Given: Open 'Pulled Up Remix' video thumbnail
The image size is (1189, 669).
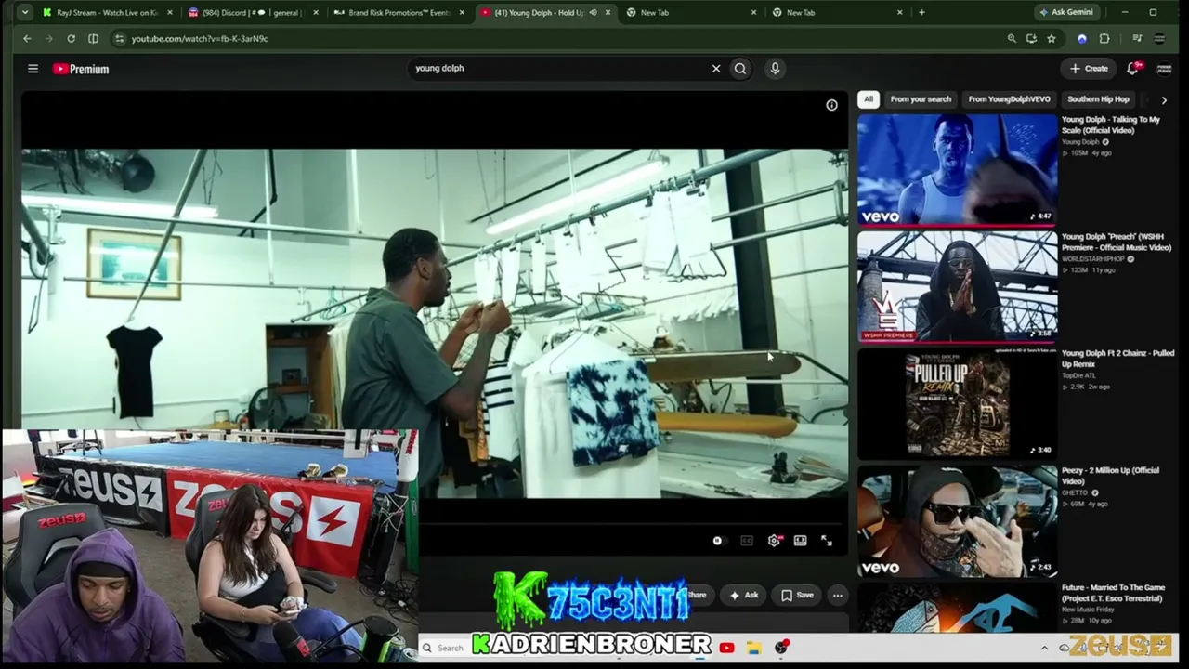Looking at the screenshot, I should [x=958, y=403].
